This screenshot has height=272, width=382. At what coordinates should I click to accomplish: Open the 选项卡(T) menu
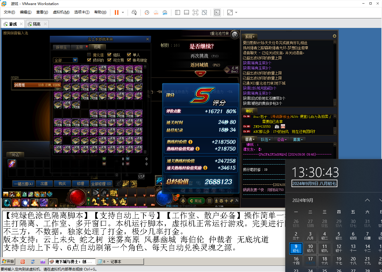pyautogui.click(x=82, y=12)
